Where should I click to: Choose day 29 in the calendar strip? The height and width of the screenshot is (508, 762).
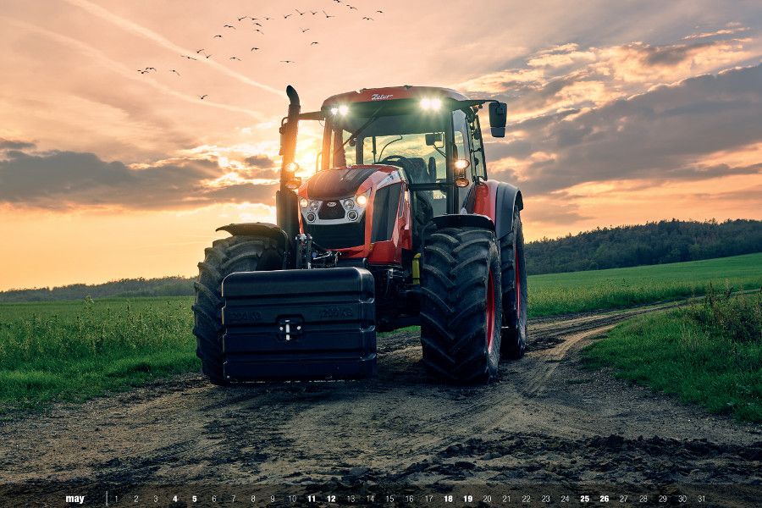tap(662, 499)
